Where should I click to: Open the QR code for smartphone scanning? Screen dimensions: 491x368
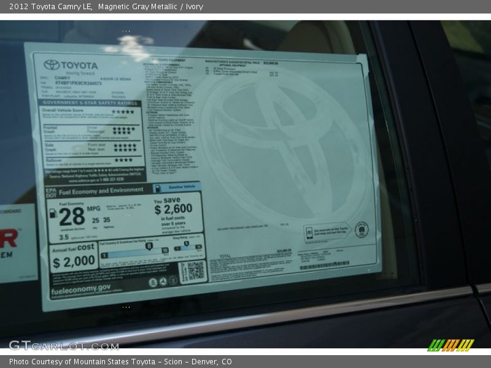195,270
